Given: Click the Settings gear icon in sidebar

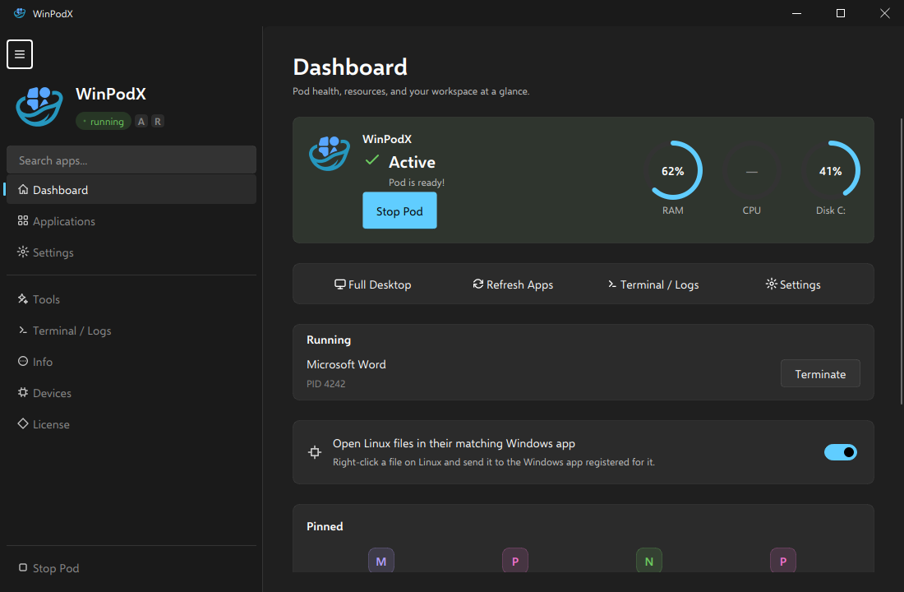Looking at the screenshot, I should coord(23,252).
